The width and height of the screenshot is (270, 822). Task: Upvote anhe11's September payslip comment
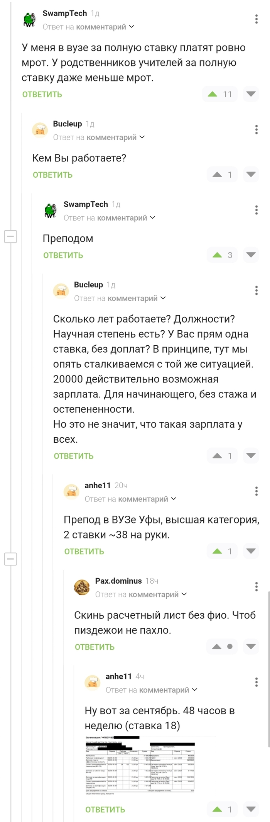coord(217,809)
